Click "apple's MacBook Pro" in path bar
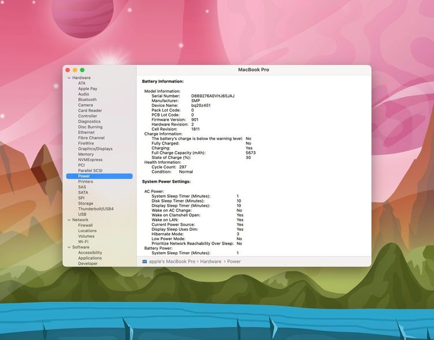The image size is (434, 340). pyautogui.click(x=172, y=261)
